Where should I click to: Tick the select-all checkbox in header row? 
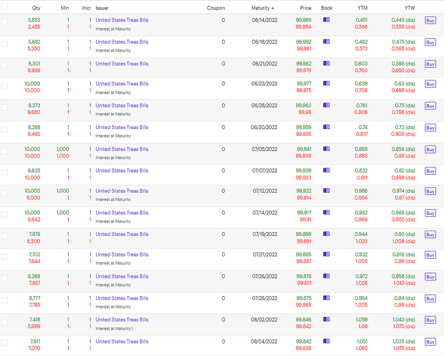coord(4,7)
